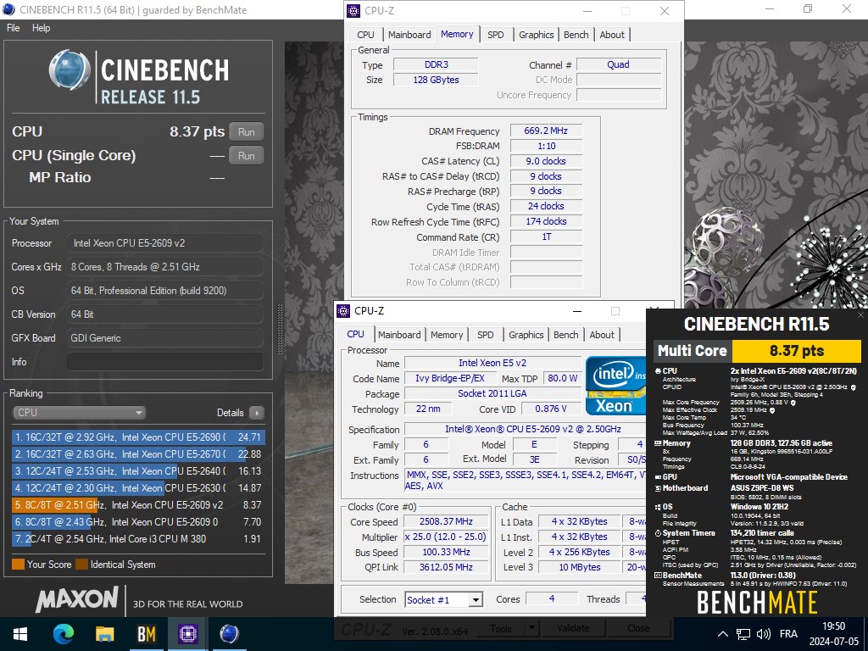Viewport: 868px width, 651px height.
Task: Switch to CPU tab in upper CPU-Z
Action: point(365,34)
